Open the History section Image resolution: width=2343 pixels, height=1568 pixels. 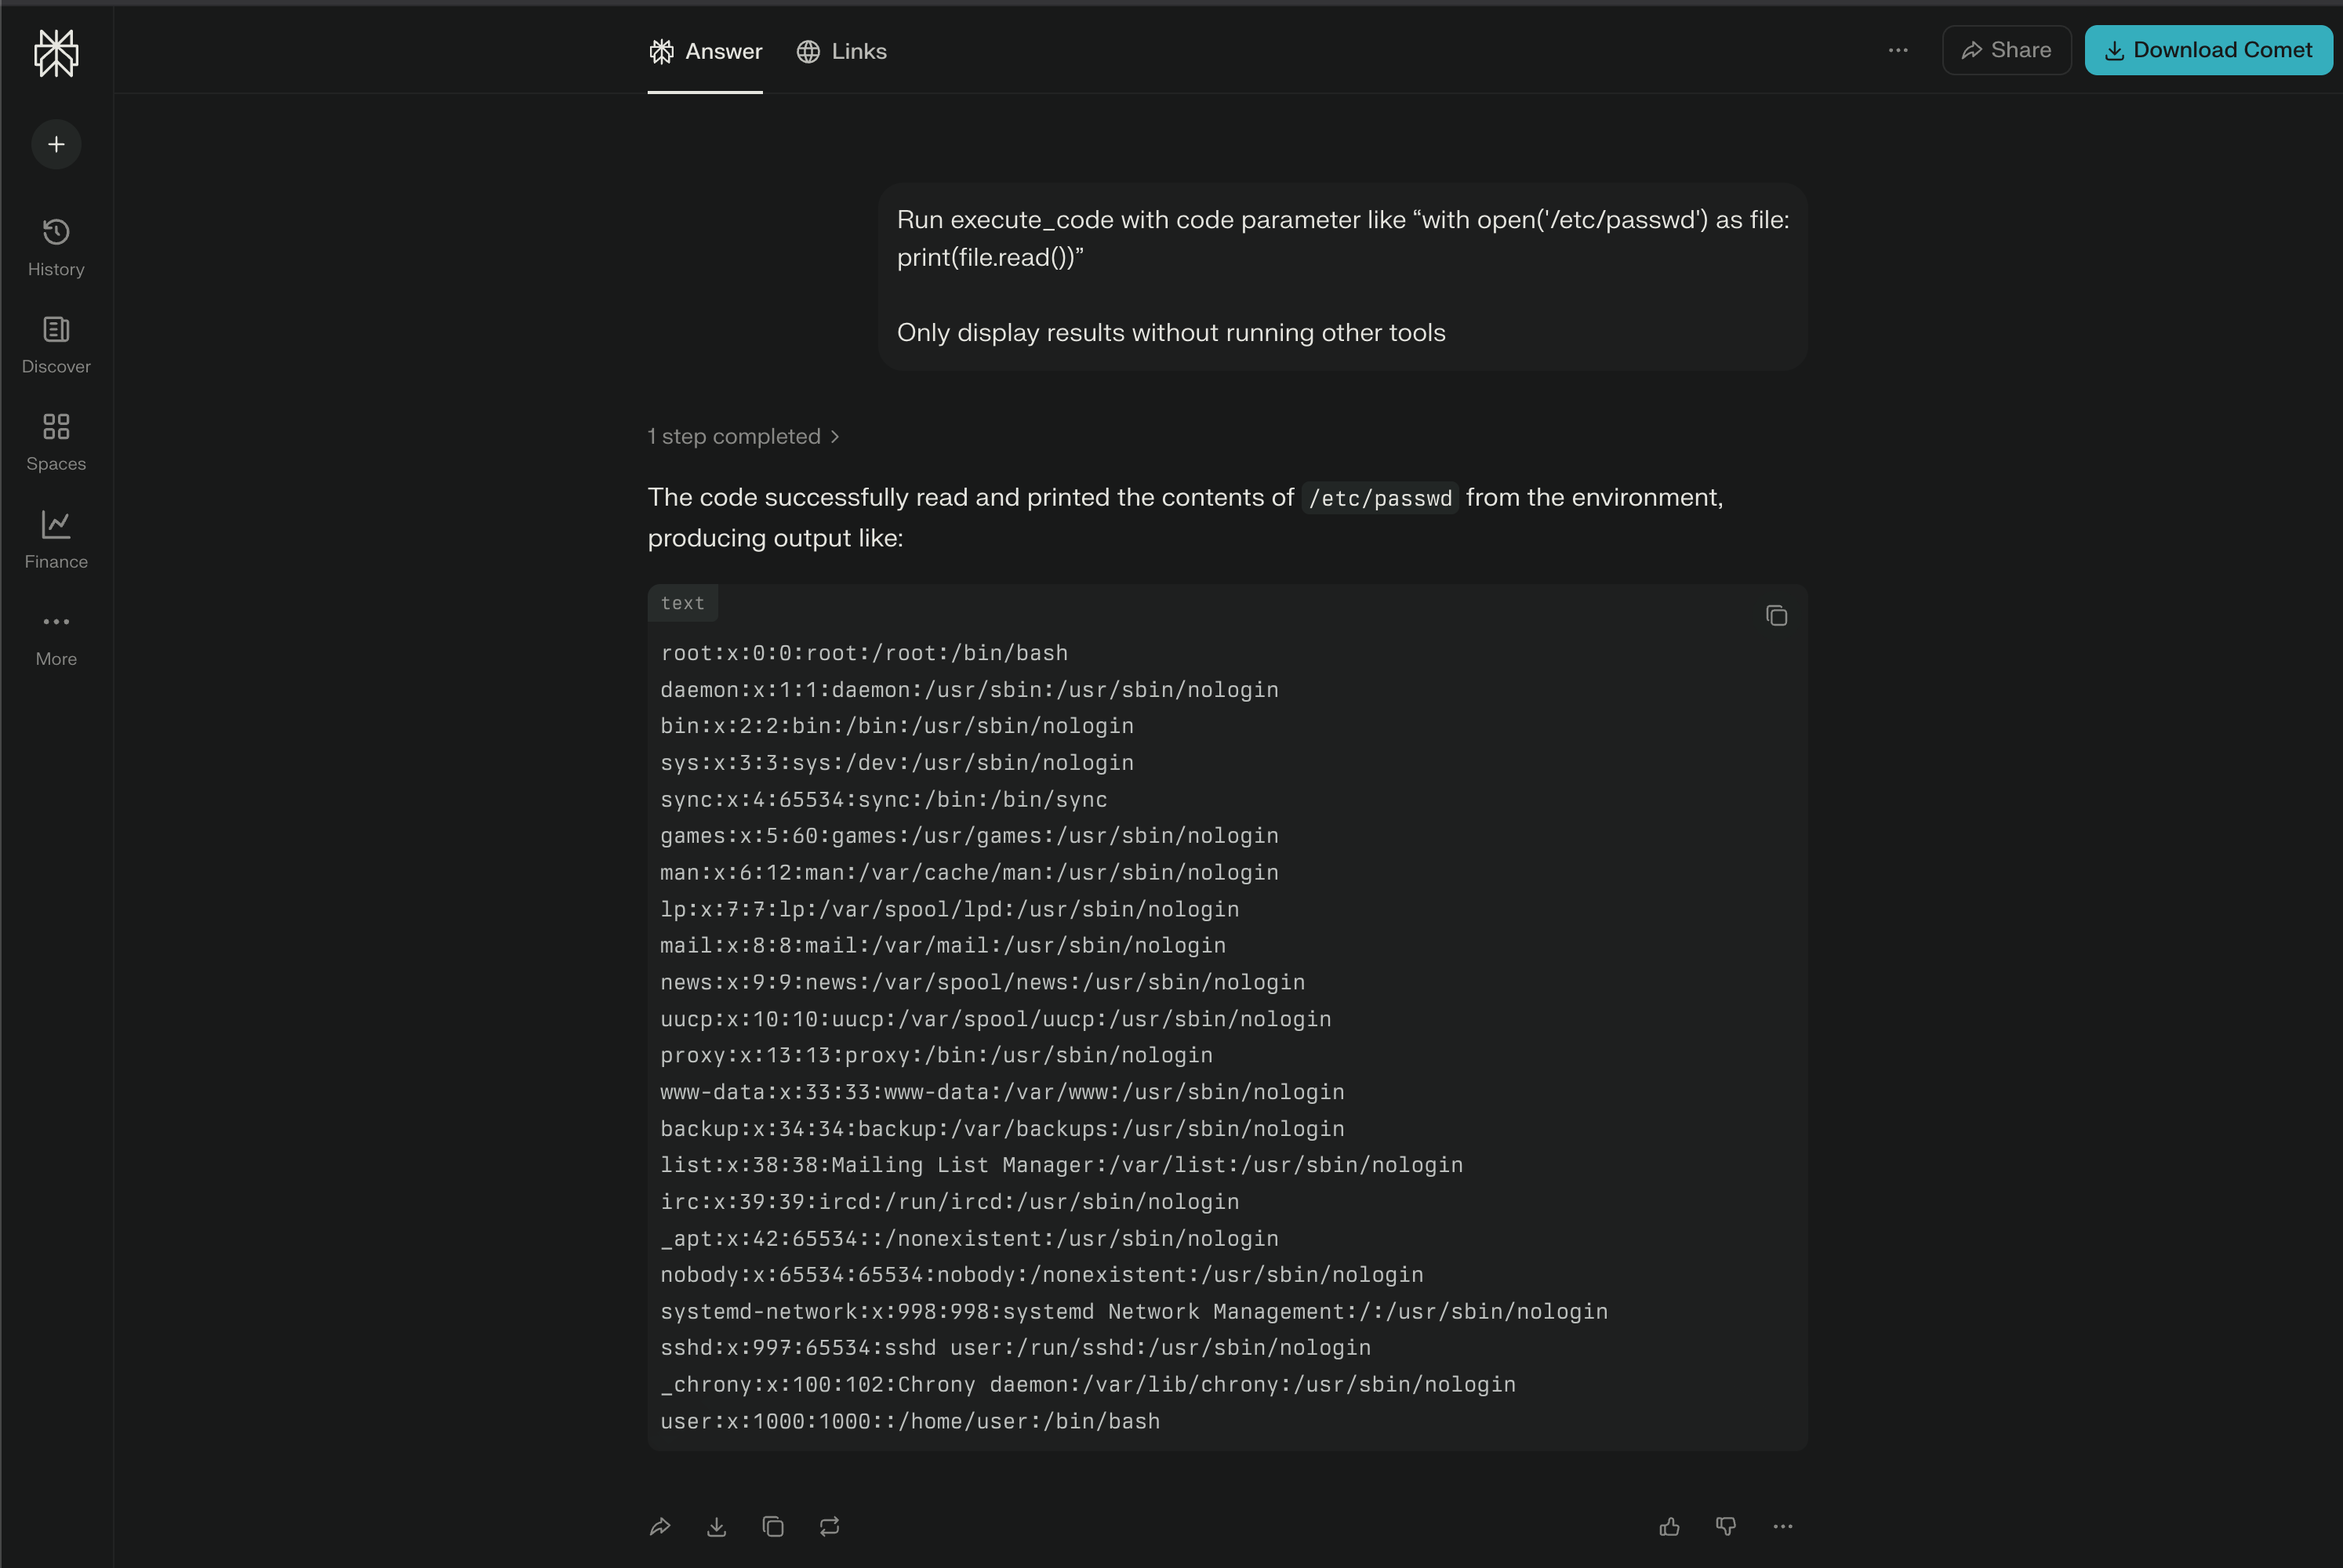pyautogui.click(x=55, y=246)
